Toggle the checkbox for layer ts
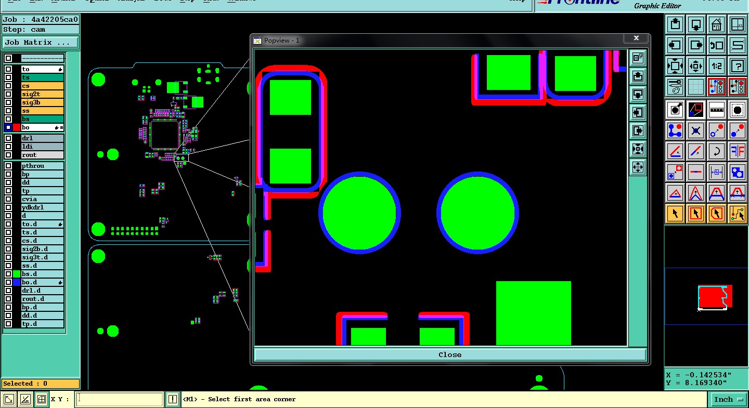Viewport: 749px width, 408px height. point(8,77)
